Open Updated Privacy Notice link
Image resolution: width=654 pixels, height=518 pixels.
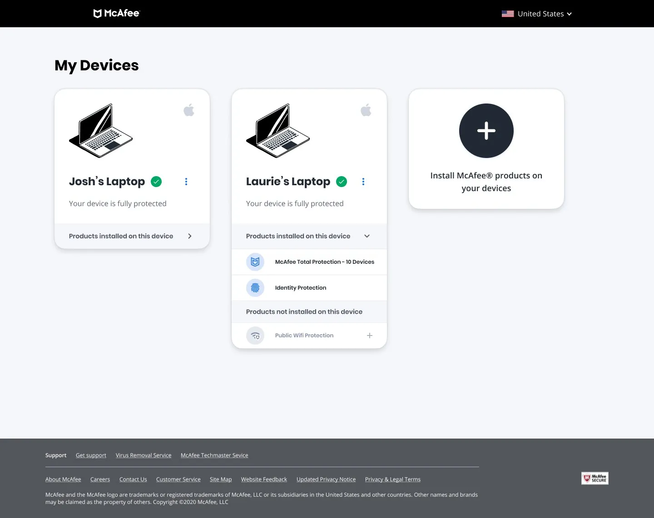[326, 479]
